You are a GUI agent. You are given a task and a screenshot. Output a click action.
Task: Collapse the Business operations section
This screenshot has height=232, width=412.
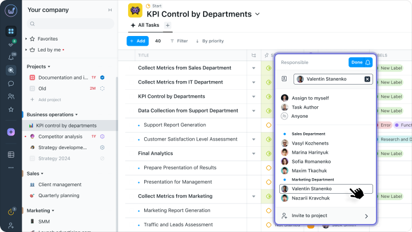point(77,115)
